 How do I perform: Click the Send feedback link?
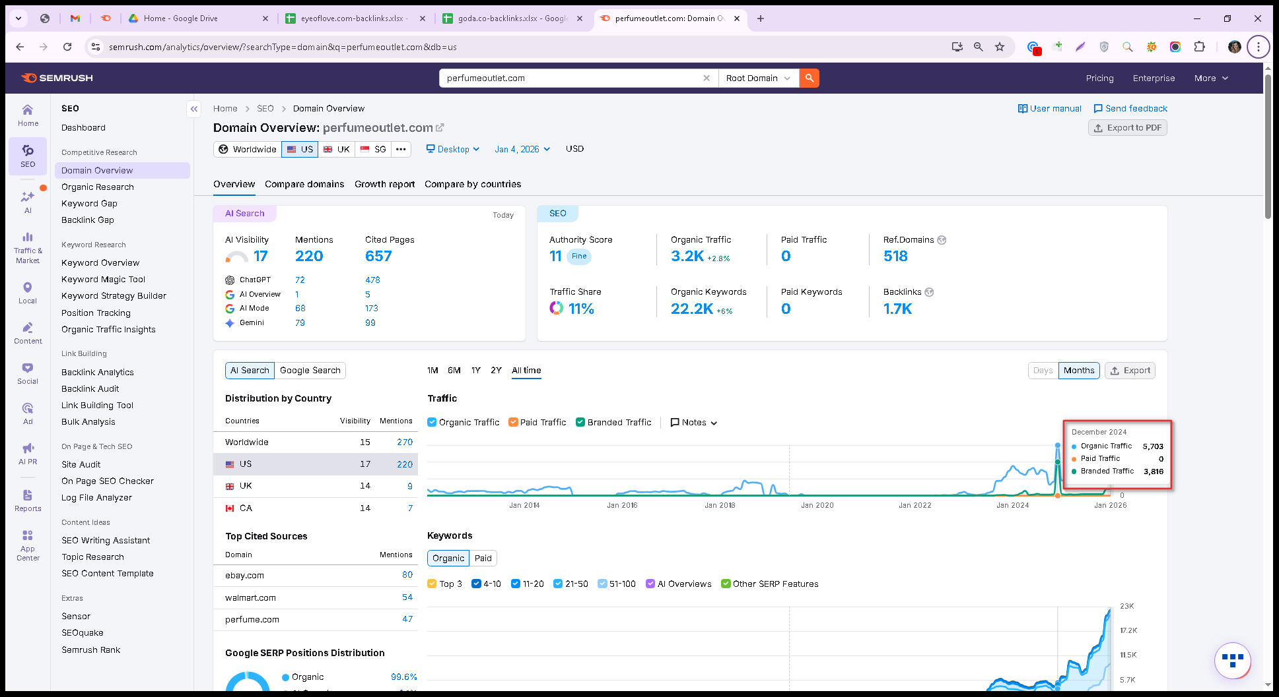(1130, 109)
